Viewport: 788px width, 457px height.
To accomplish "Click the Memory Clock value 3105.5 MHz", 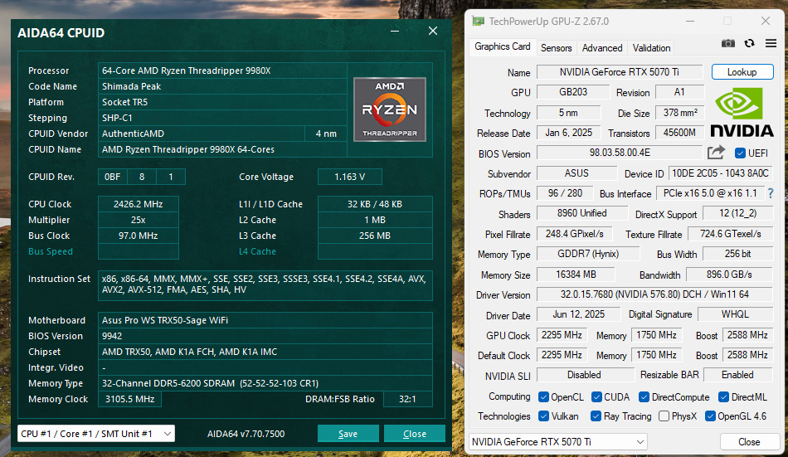I will (x=129, y=399).
